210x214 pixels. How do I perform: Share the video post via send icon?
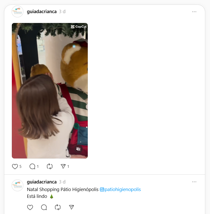(63, 167)
